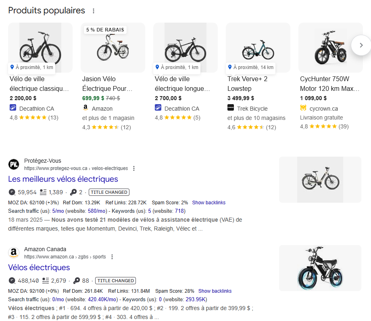The width and height of the screenshot is (371, 321).
Task: Open the 'Vélos électriques' Amazon result
Action: [x=39, y=267]
